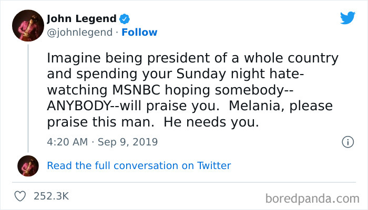
Task: Open the @johnlegend handle
Action: [79, 33]
